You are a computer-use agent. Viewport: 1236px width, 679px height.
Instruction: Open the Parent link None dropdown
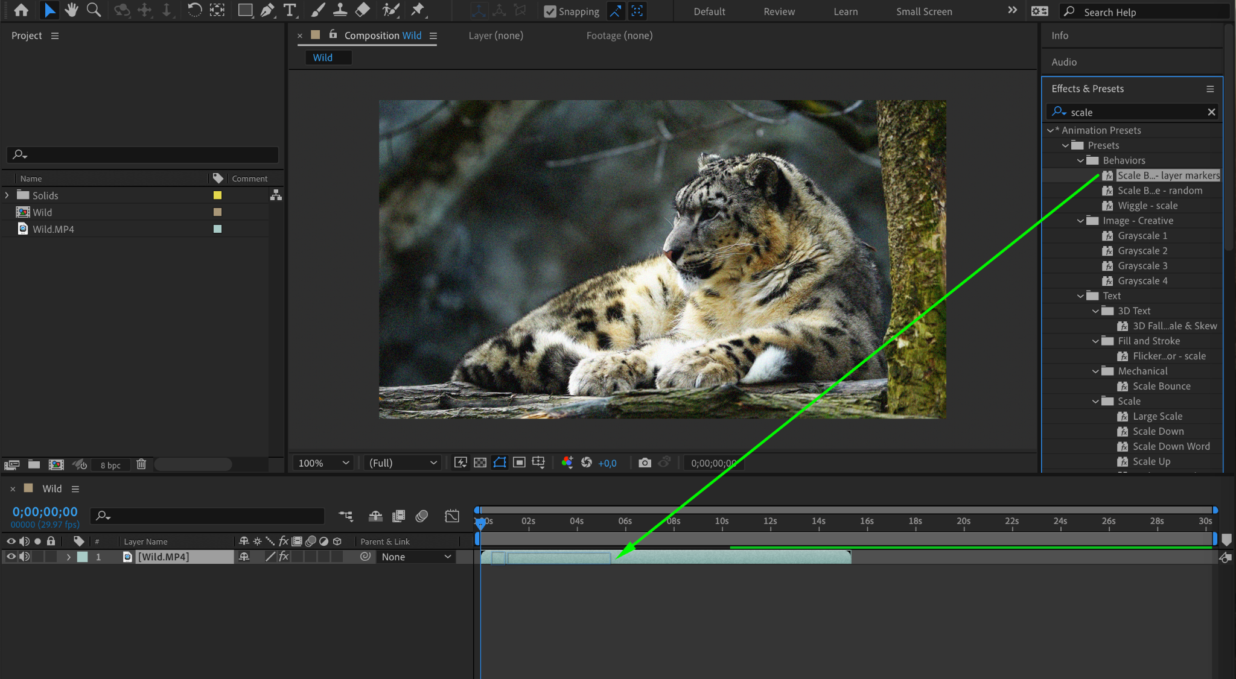416,557
